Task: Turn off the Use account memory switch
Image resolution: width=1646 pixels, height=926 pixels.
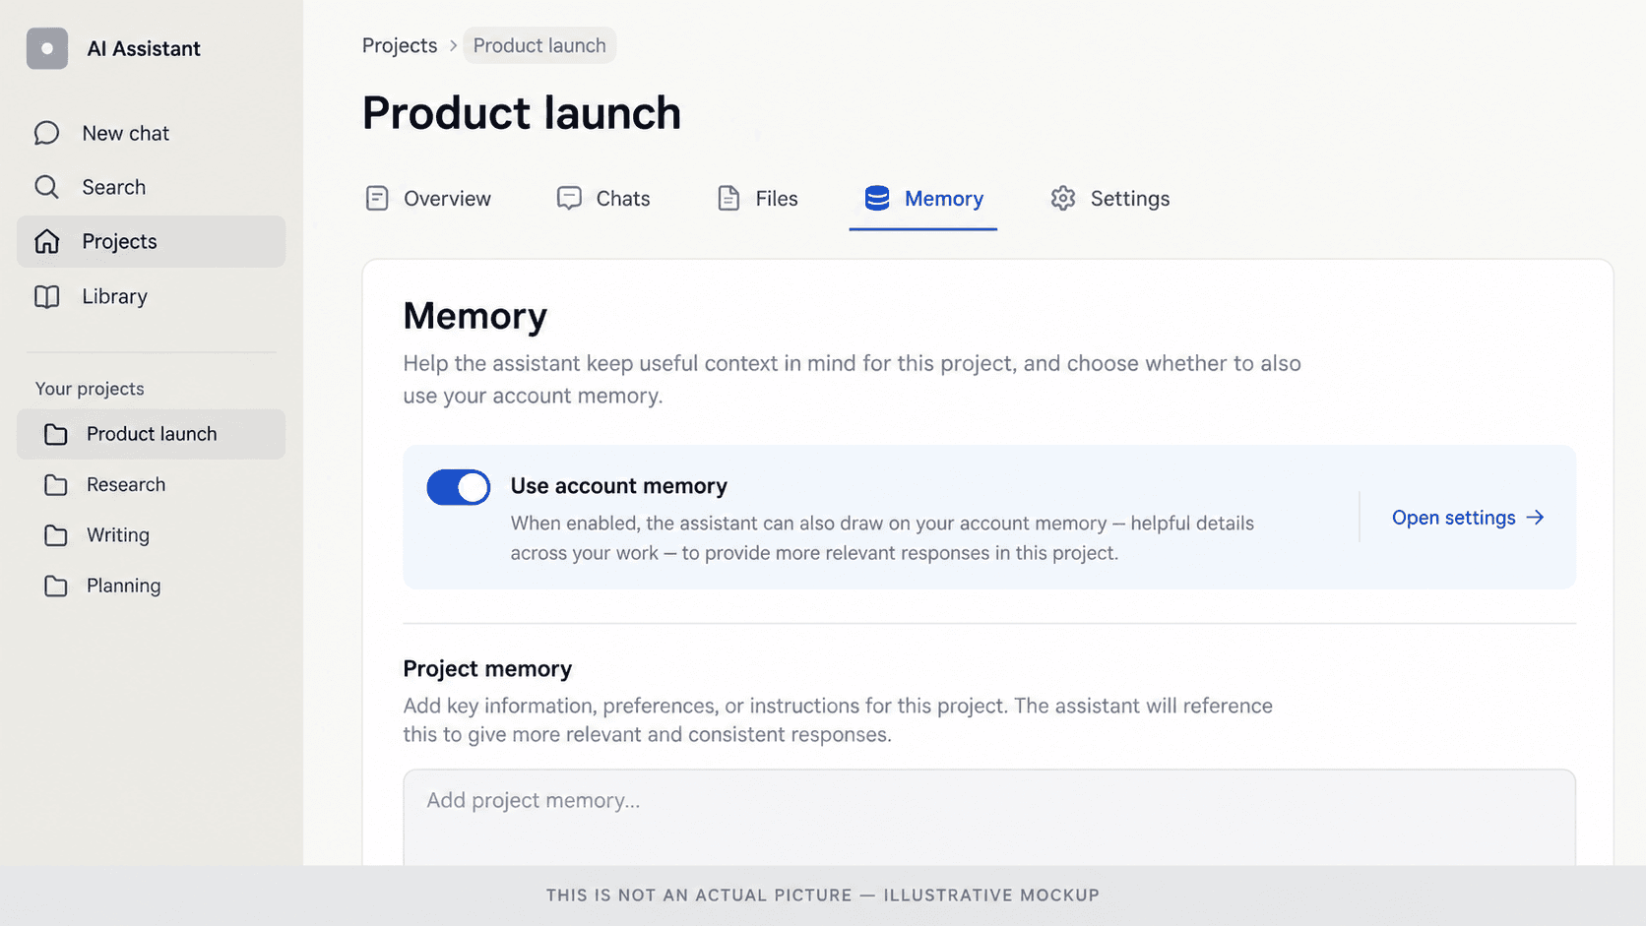Action: [x=459, y=487]
